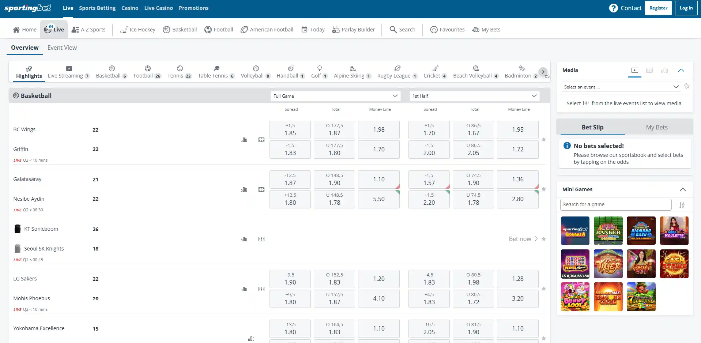This screenshot has width=701, height=343.
Task: Switch to My Bets tab in bet slip
Action: tap(657, 127)
